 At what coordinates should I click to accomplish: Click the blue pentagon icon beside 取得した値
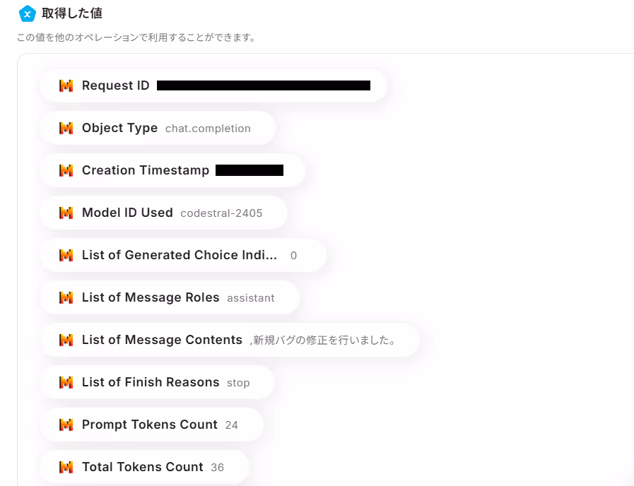(x=28, y=13)
